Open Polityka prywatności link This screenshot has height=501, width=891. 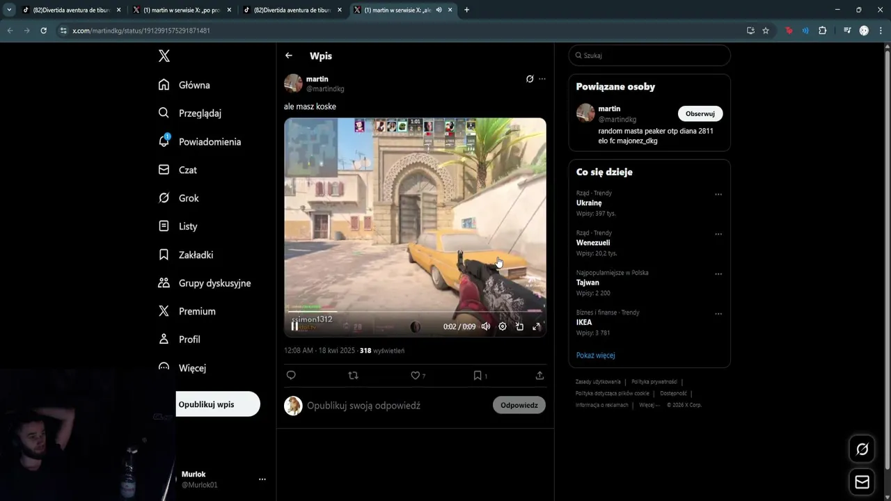pyautogui.click(x=654, y=381)
